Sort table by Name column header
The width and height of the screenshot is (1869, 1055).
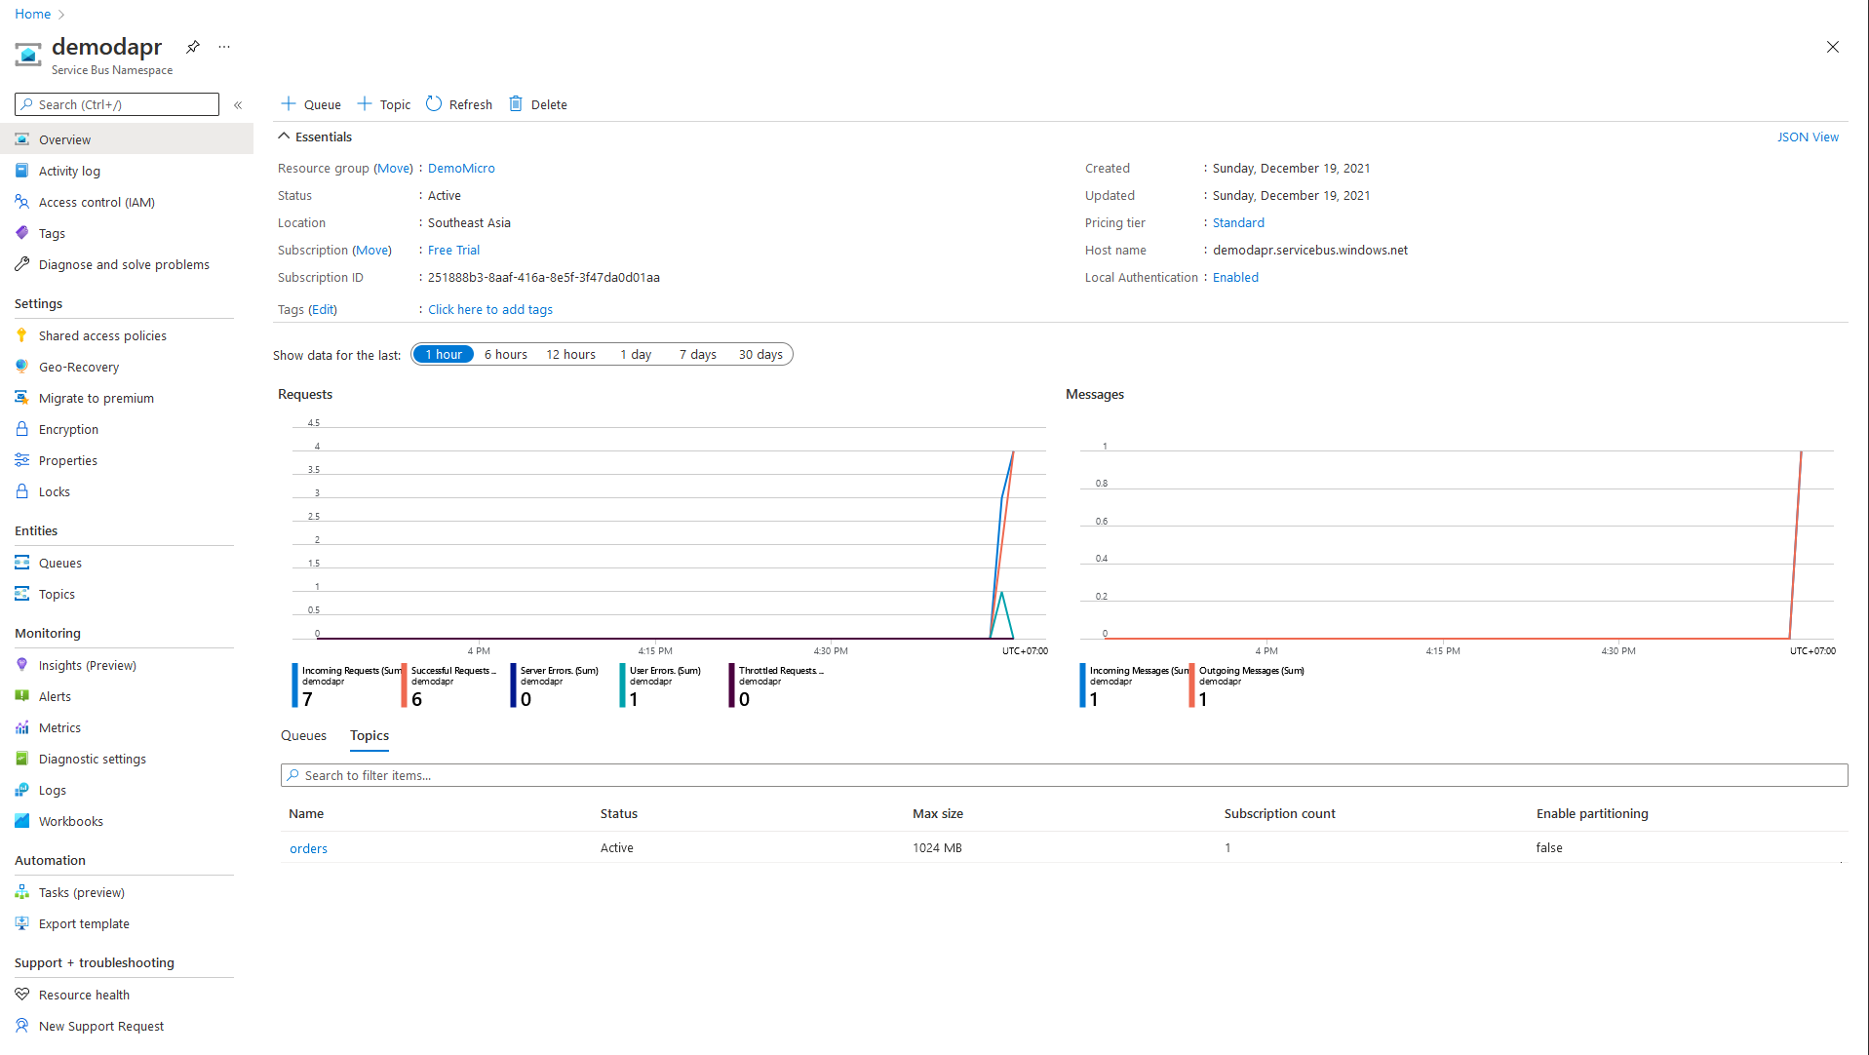pyautogui.click(x=306, y=813)
